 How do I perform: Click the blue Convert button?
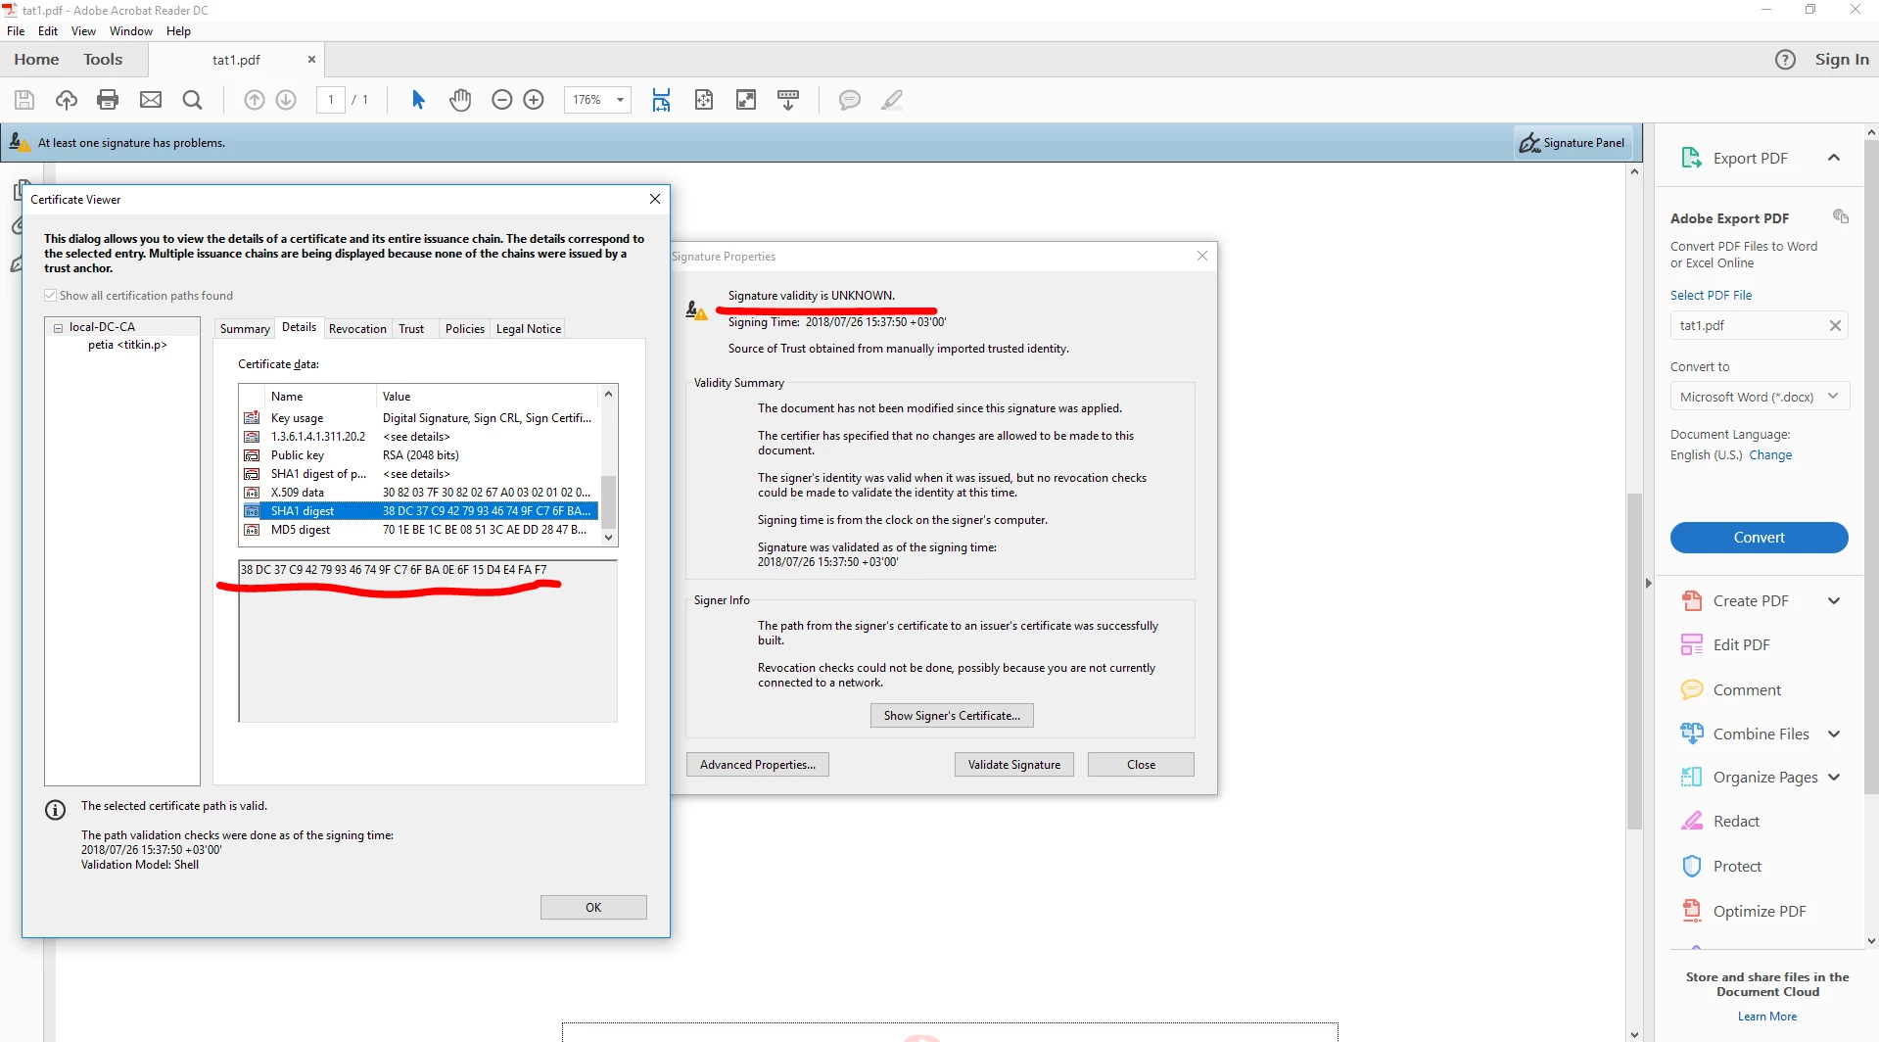1760,538
